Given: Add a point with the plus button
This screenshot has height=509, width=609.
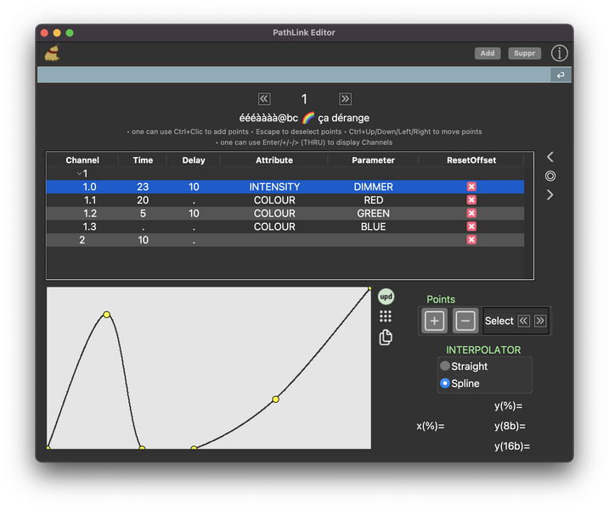Looking at the screenshot, I should (x=435, y=321).
